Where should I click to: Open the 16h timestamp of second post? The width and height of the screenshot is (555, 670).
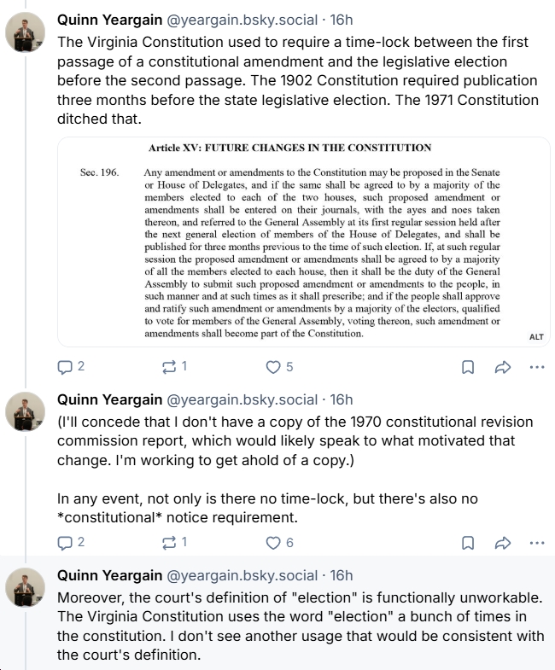[x=342, y=399]
